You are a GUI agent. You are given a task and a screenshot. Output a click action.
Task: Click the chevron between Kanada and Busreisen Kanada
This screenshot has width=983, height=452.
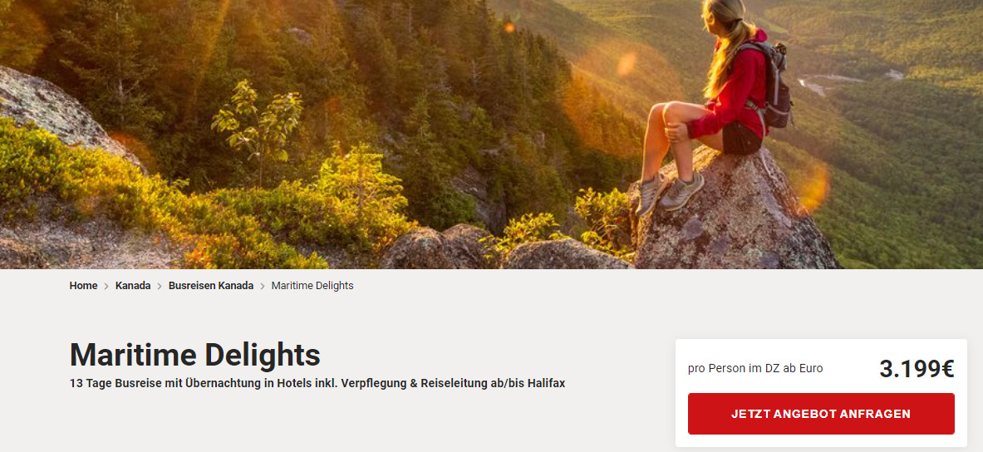coord(160,287)
